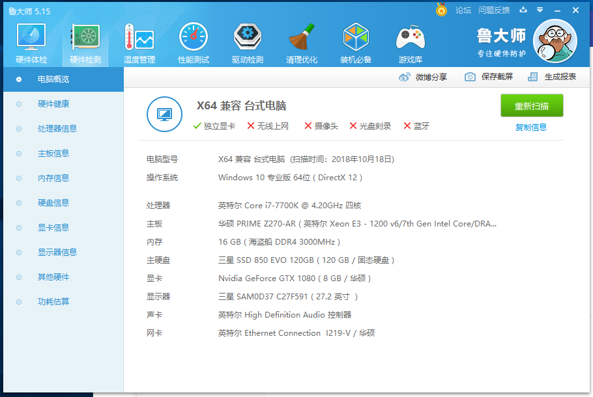
Task: Select 其他硬件 sidebar item
Action: tap(64, 277)
